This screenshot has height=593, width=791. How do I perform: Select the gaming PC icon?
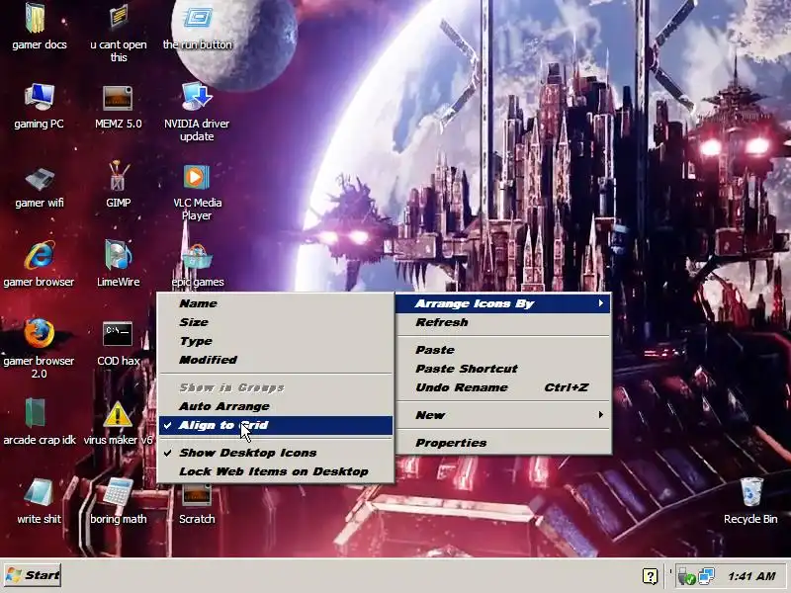[40, 97]
